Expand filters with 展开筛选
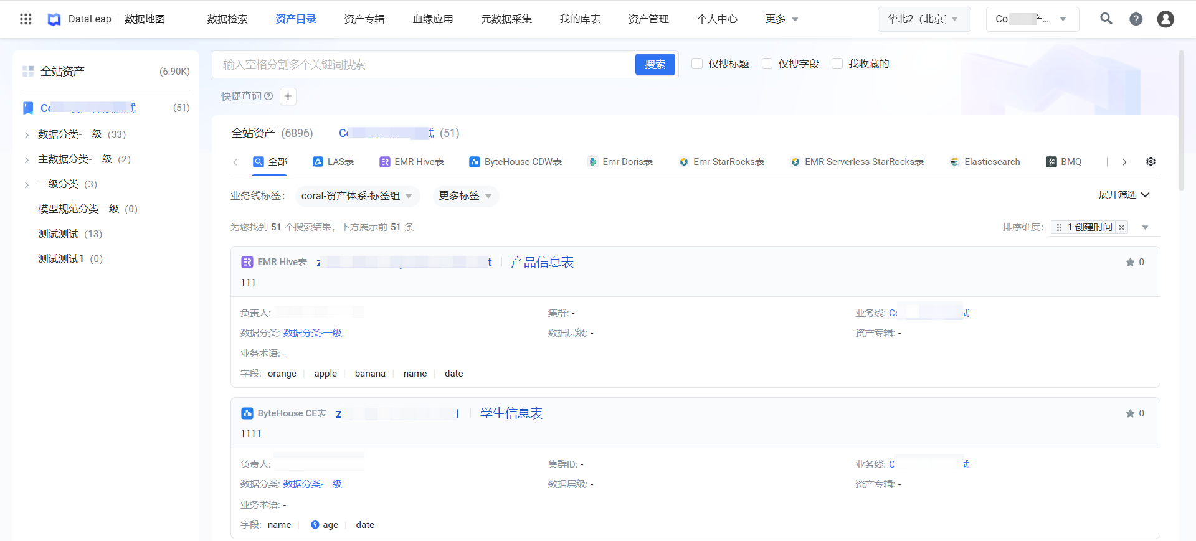 1124,195
